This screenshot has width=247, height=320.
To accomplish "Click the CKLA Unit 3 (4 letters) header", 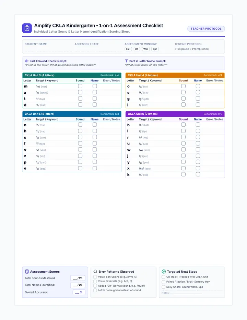I will [72, 75].
